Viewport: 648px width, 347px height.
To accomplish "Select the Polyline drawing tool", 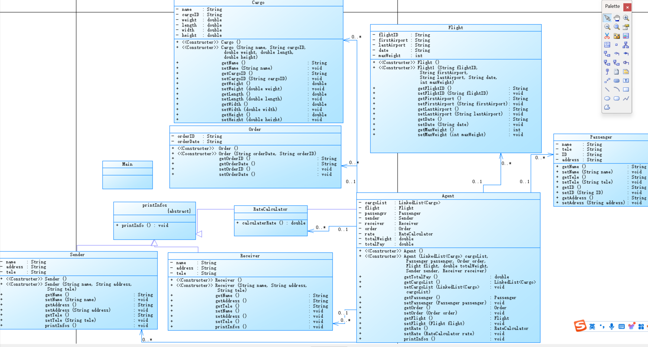I will click(626, 98).
